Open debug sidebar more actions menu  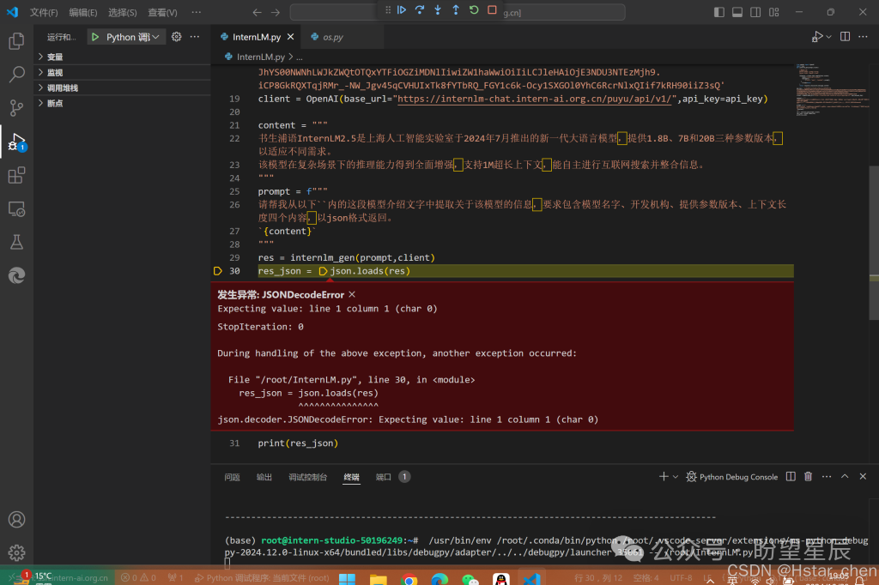coord(195,37)
